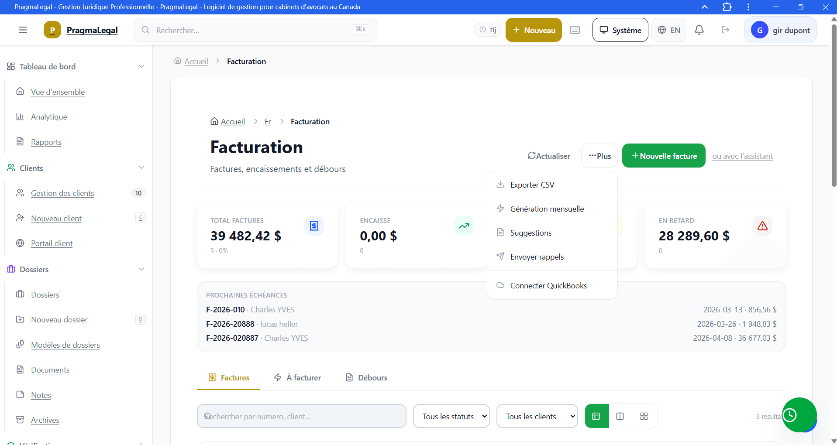Click the Actualiser refresh button
Viewport: 837px width, 445px height.
[549, 156]
